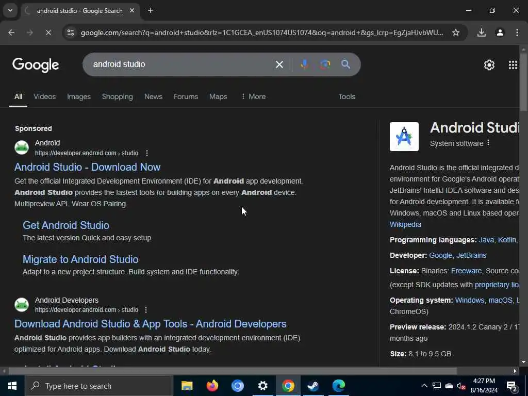Launch Firefox from the taskbar

212,386
